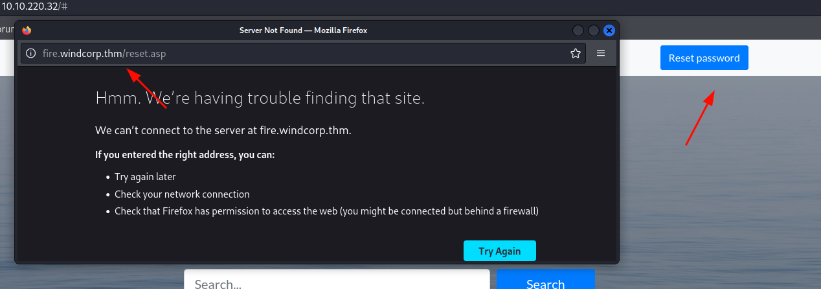821x289 pixels.
Task: Close the Server Not Found popup window
Action: [x=609, y=30]
